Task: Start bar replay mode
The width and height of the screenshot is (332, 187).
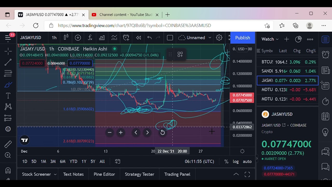Action: [139, 38]
